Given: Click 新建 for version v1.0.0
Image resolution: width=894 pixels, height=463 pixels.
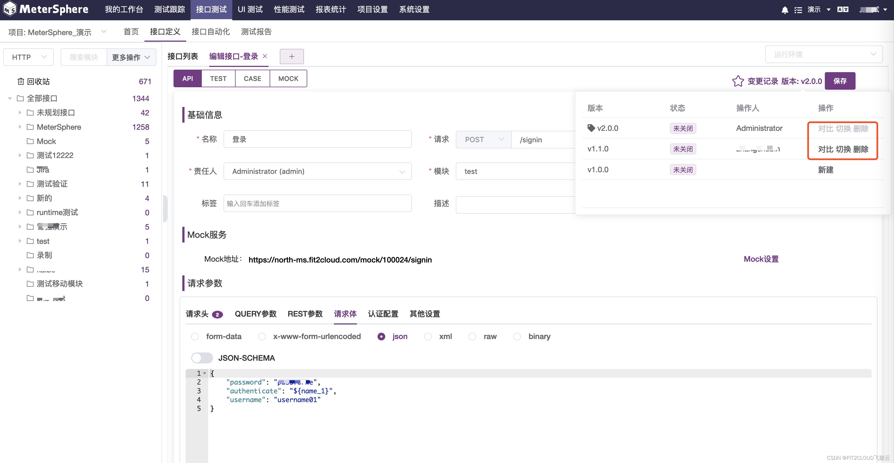Looking at the screenshot, I should [x=825, y=170].
